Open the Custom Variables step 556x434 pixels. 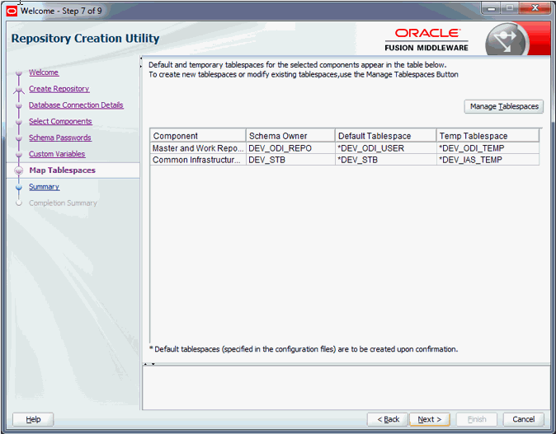(x=57, y=154)
